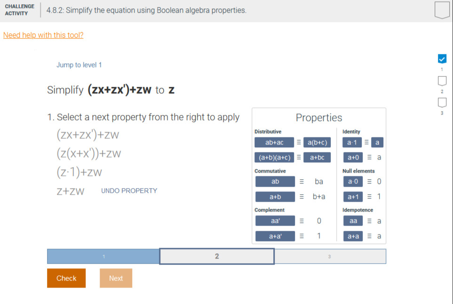The image size is (453, 304).
Task: Uncheck the level 1 completion checkbox
Action: click(x=442, y=59)
